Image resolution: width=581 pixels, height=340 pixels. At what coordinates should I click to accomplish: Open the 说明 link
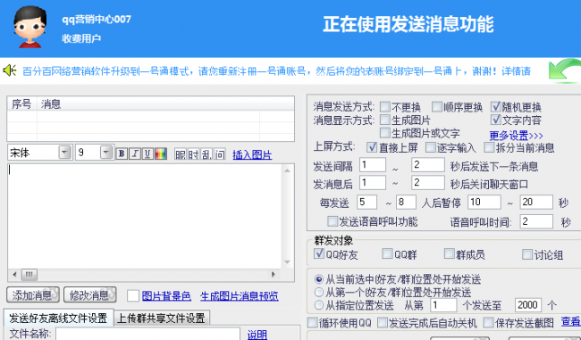point(257,335)
